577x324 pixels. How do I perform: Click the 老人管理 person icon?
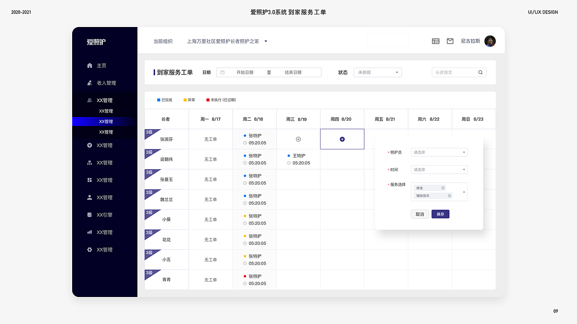(x=90, y=83)
